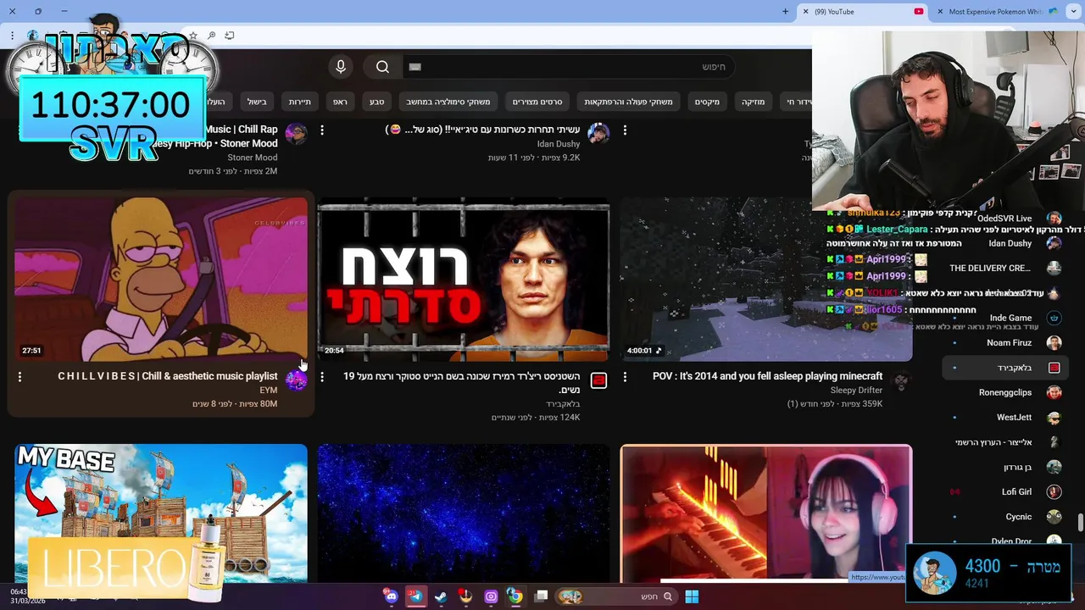Select the סרטים מצוירים chip
The image size is (1085, 610).
537,102
